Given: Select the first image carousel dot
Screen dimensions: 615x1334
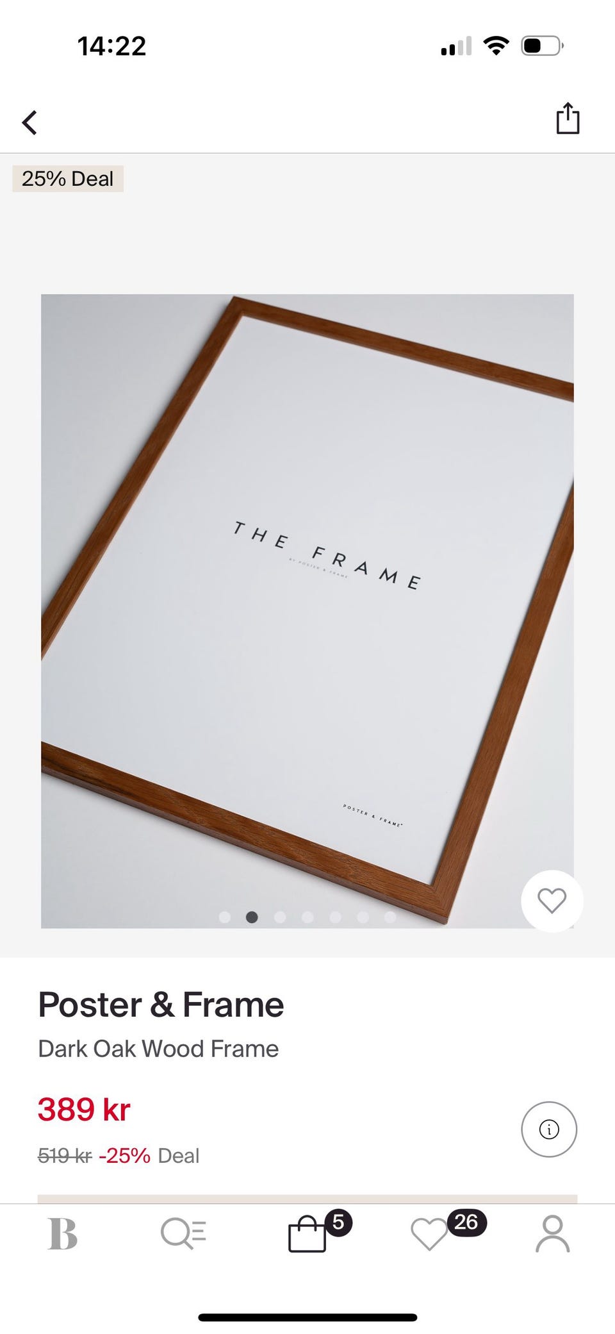Looking at the screenshot, I should click(224, 917).
